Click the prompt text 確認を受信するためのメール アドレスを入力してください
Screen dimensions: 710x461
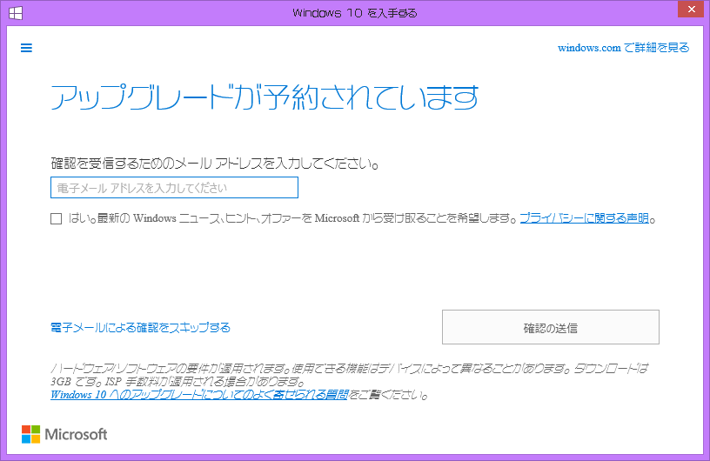[215, 164]
